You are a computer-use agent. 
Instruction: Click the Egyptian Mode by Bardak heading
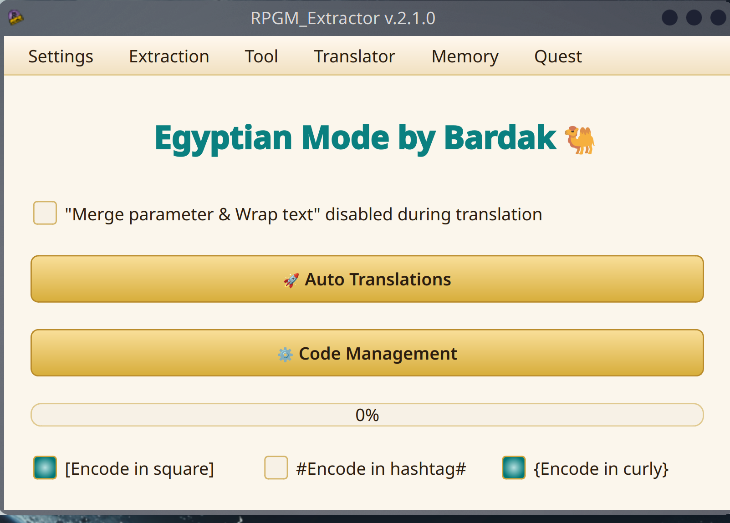355,138
